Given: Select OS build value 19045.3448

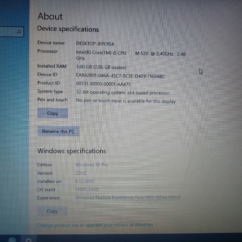Looking at the screenshot, I should 87,189.
